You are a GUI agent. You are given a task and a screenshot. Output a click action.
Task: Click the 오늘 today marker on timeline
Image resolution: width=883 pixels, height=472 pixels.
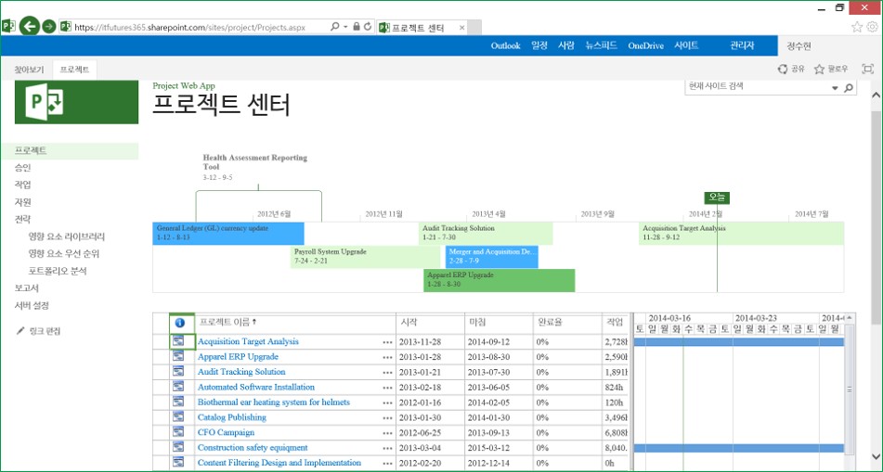pyautogui.click(x=717, y=198)
